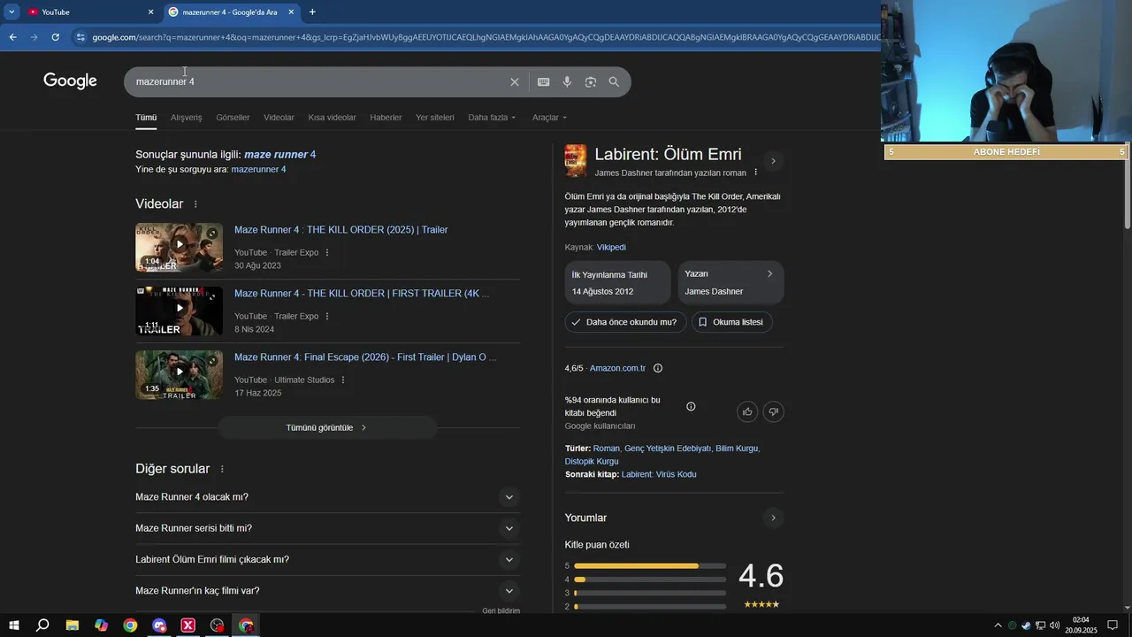Click the Geri bildirim feedback link
Screen dimensions: 1132x637
click(501, 610)
